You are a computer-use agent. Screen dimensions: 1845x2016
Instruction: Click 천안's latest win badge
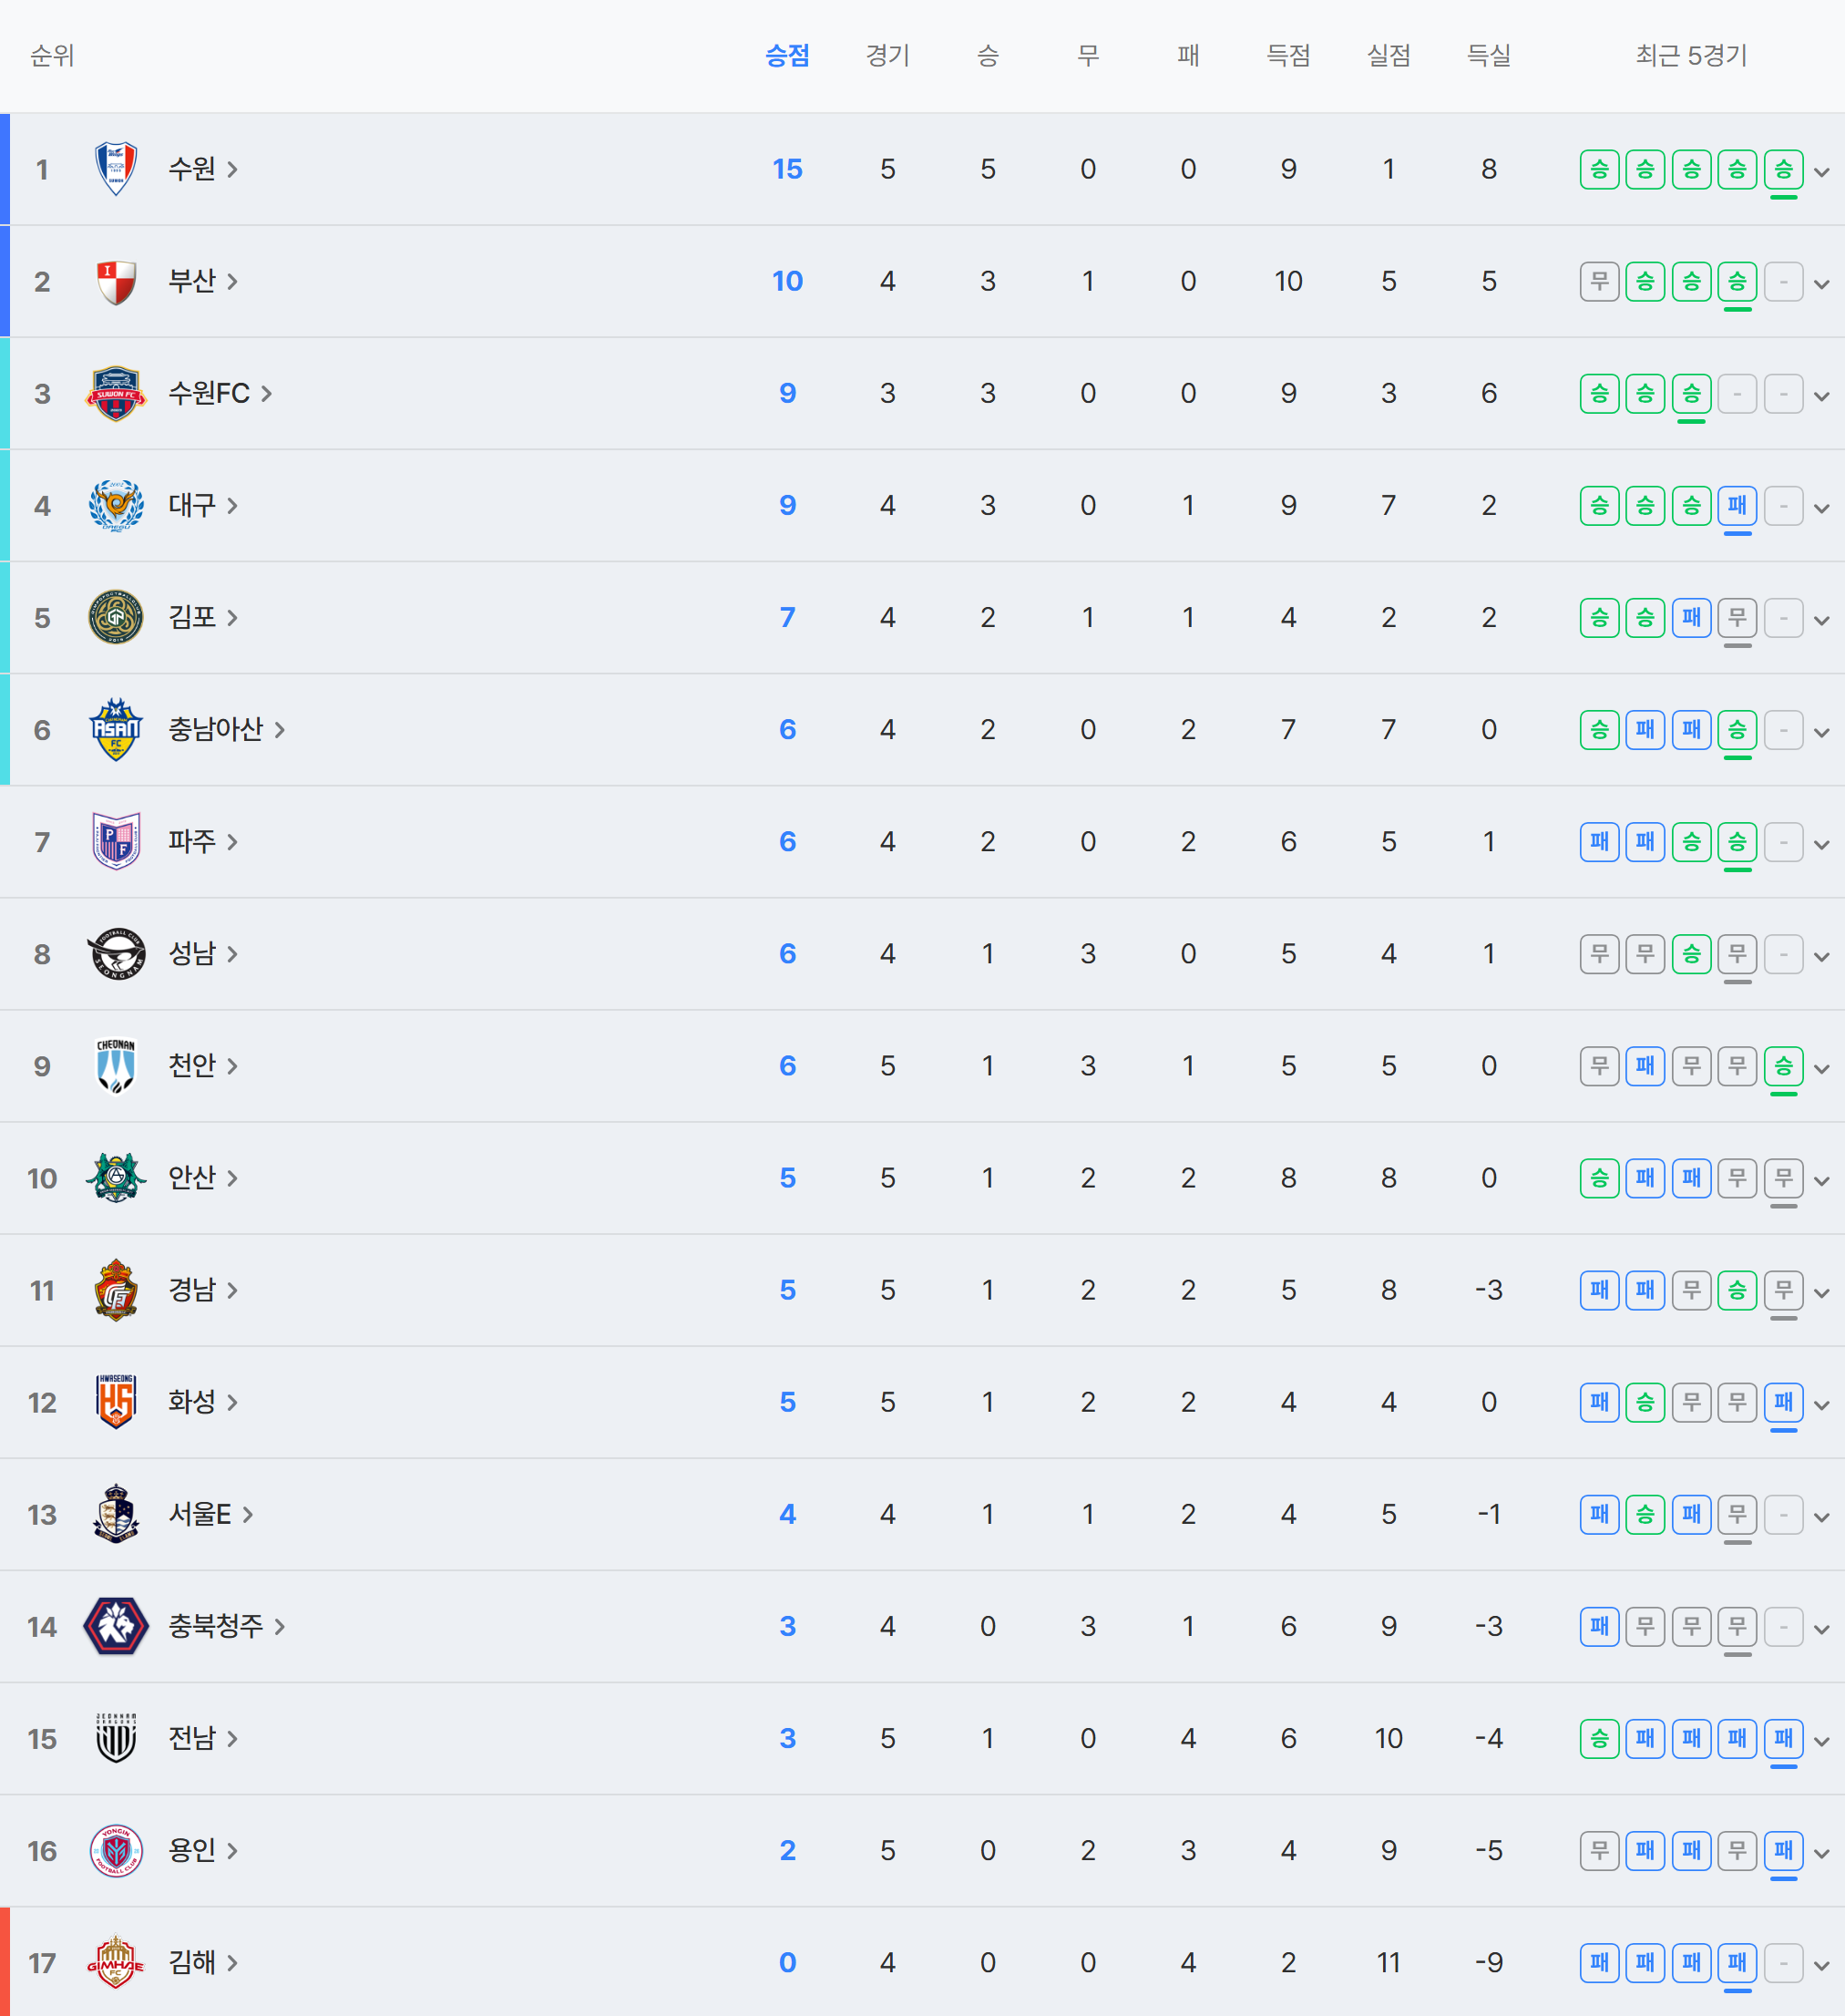(1783, 1066)
